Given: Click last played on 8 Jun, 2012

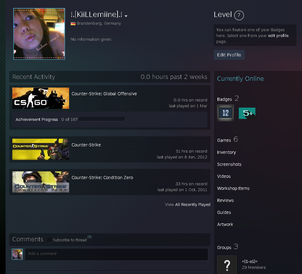Looking at the screenshot, I should (x=182, y=157).
